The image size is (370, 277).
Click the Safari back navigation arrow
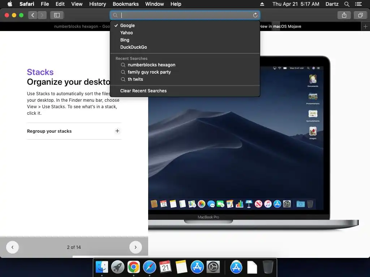tap(33, 15)
